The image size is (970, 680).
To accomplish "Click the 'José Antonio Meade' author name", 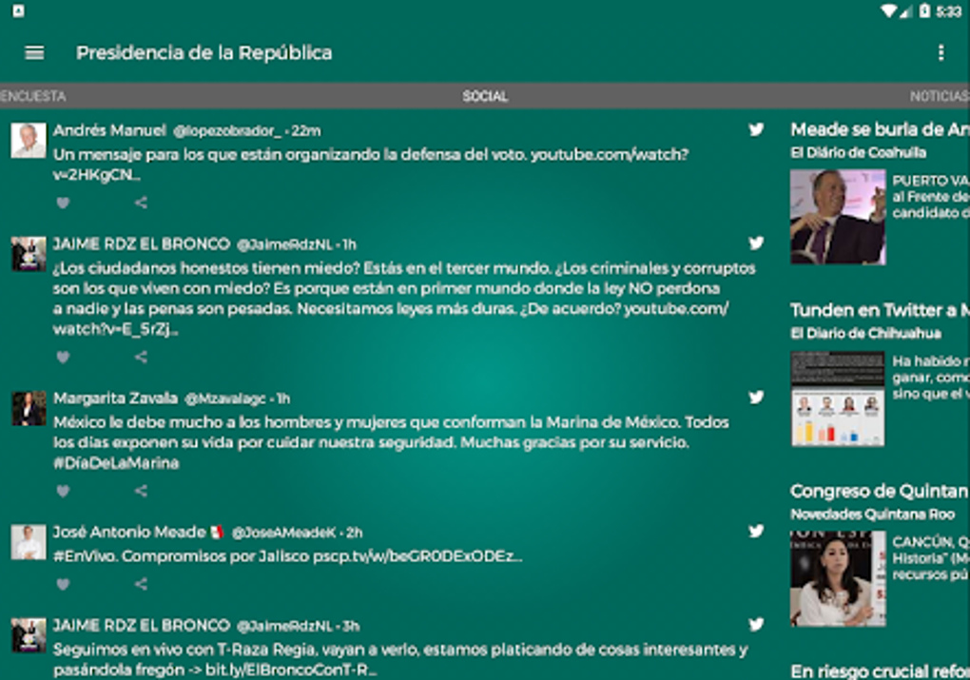I will [x=129, y=533].
